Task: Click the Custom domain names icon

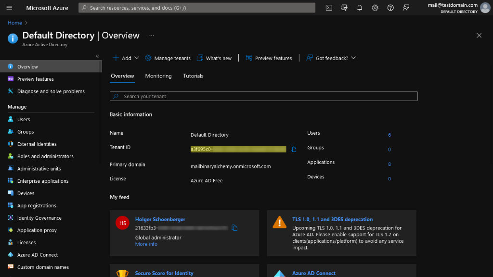Action: (11, 267)
